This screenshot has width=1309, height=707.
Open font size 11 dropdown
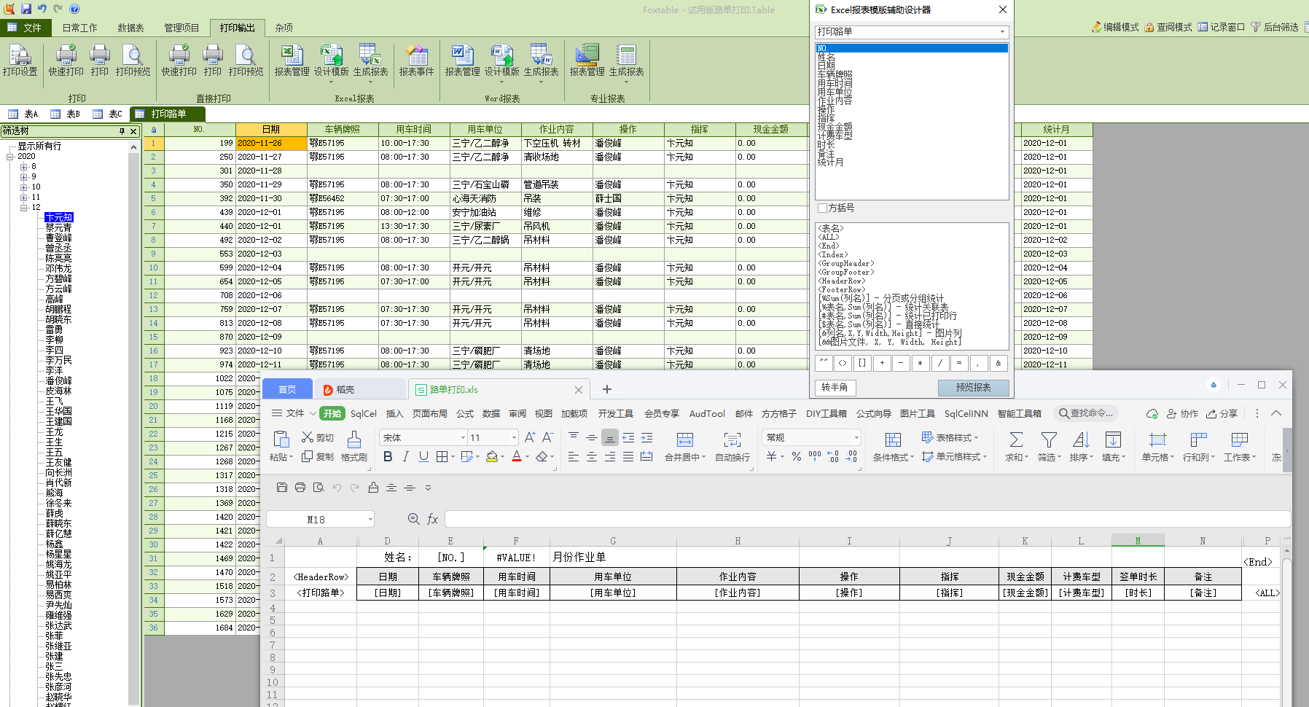514,437
